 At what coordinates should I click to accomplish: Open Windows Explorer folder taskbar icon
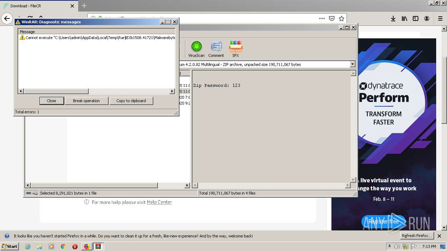(x=39, y=246)
